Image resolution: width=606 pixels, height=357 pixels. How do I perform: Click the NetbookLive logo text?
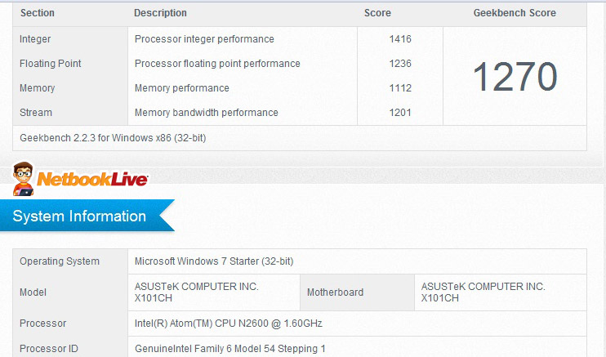coord(92,179)
